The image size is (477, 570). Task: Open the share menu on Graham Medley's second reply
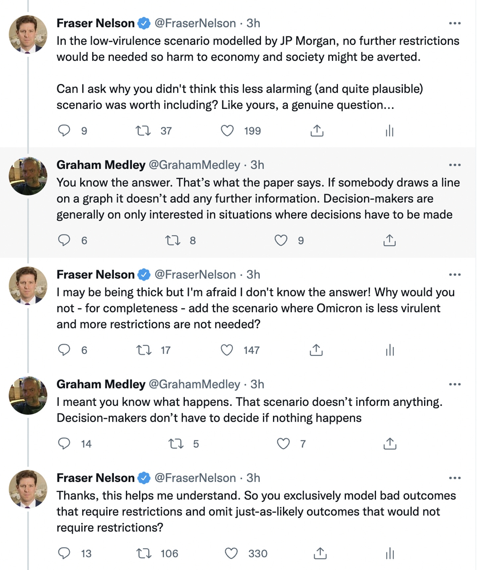click(x=390, y=443)
